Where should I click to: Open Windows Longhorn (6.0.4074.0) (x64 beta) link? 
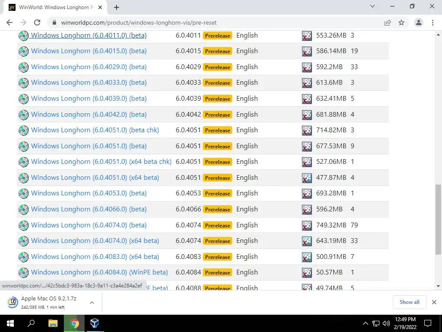tap(95, 241)
